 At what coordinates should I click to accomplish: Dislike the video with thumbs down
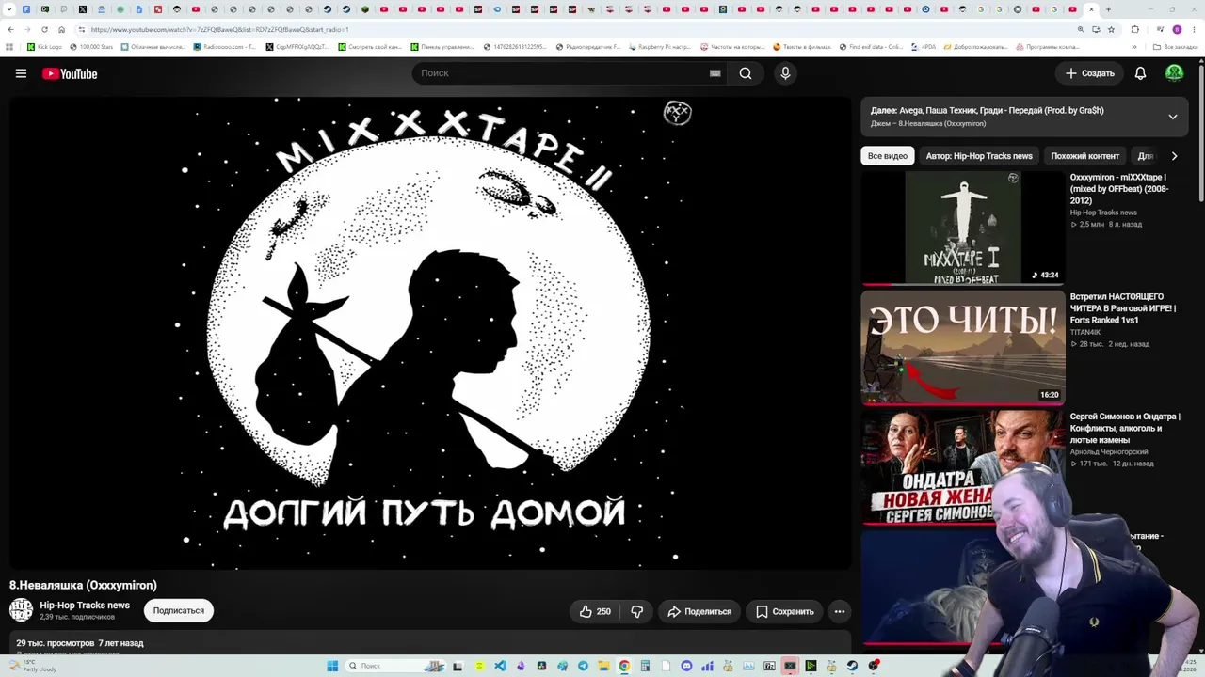click(x=636, y=611)
